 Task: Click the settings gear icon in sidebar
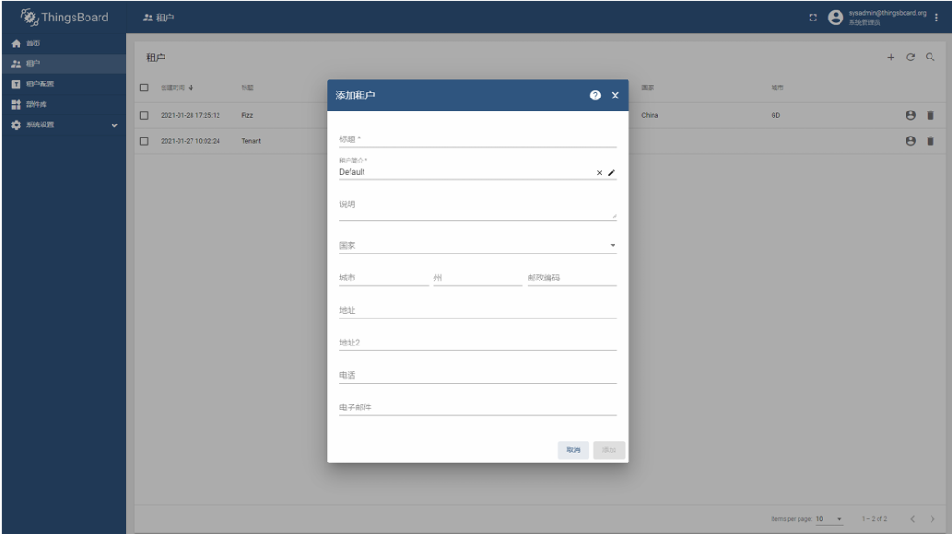click(x=17, y=125)
